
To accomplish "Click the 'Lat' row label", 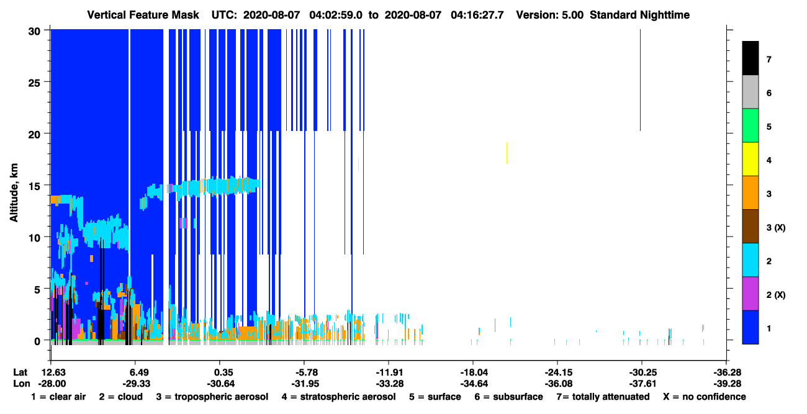I will pos(20,372).
